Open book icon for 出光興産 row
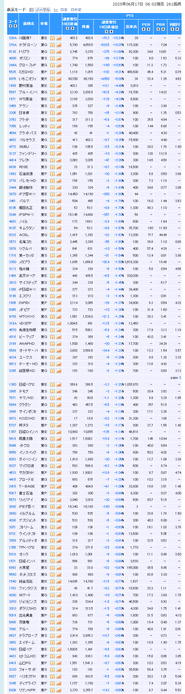Viewport: 185px width, 694px height. click(53, 615)
